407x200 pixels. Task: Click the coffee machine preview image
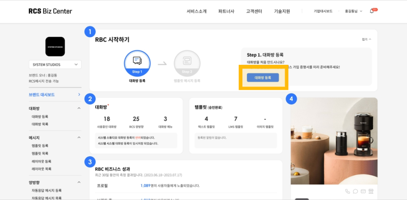[x=334, y=141]
